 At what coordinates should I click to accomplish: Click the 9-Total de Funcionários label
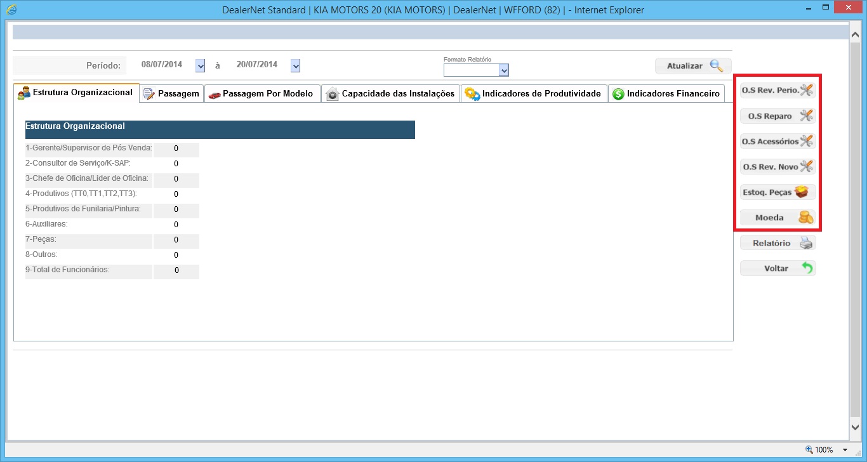point(67,270)
